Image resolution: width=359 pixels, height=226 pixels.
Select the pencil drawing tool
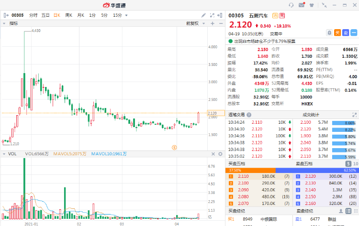pyautogui.click(x=203, y=15)
